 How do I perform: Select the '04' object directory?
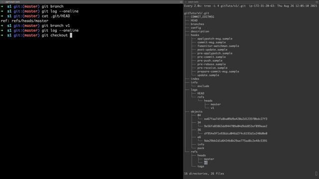coord(199,115)
